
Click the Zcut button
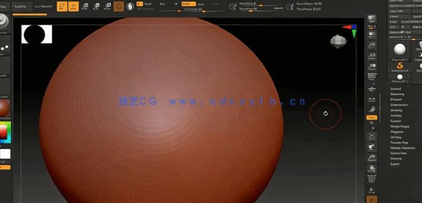[x=215, y=4]
